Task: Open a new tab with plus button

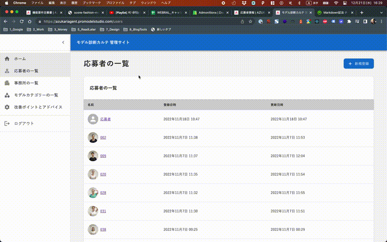Action: coord(361,13)
